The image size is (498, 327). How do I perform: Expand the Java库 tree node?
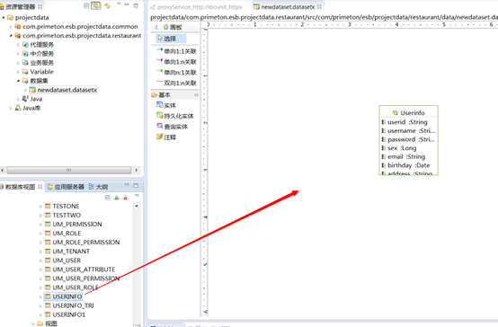(x=11, y=108)
